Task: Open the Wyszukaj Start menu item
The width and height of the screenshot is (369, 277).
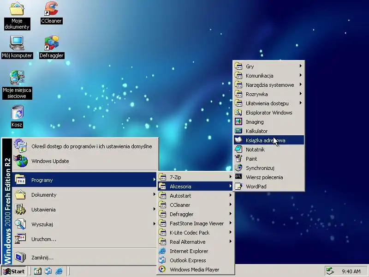Action: (85, 224)
